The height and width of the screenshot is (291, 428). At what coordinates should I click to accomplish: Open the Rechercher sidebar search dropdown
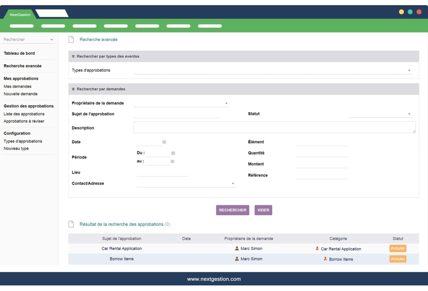[x=51, y=39]
